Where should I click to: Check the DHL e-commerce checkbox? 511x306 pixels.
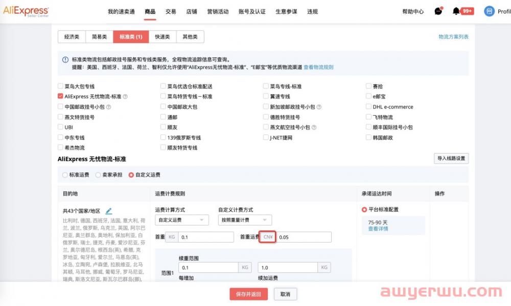point(368,106)
